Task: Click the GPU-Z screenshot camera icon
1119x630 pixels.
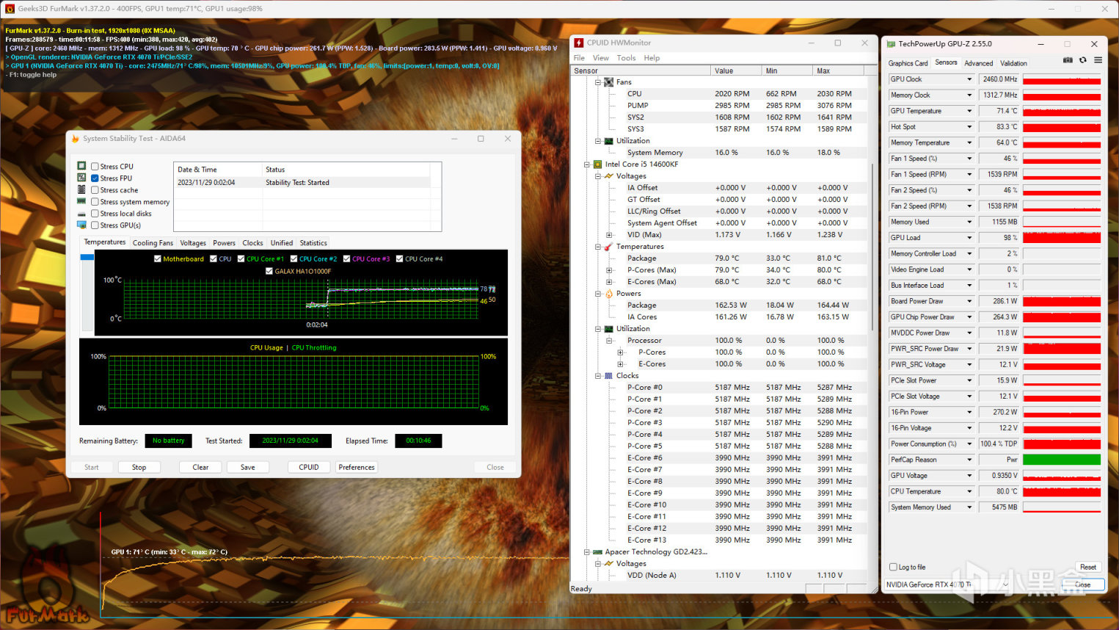Action: point(1068,60)
